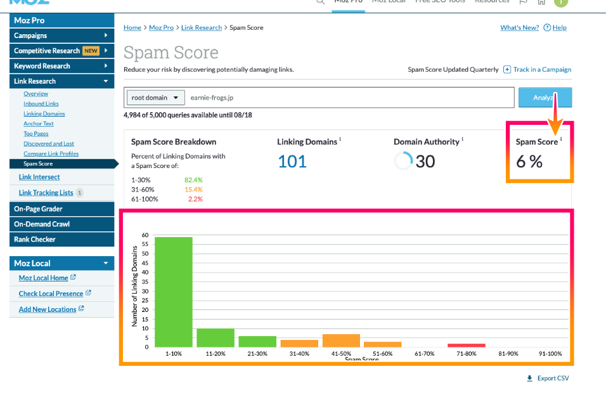This screenshot has height=395, width=606.
Task: Open the root domain dropdown
Action: [x=156, y=98]
